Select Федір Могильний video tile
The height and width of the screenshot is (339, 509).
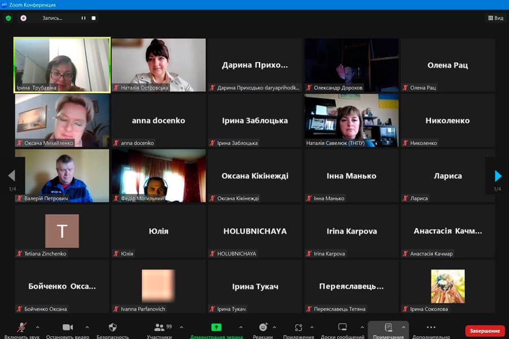pos(158,176)
